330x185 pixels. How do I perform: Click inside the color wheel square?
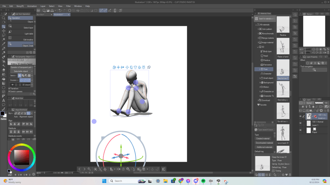[21, 157]
